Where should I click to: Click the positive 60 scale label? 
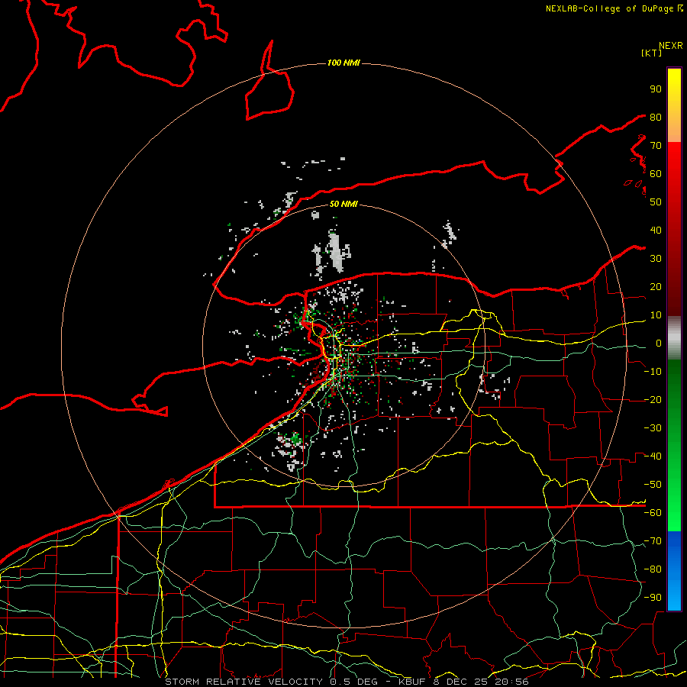coord(656,174)
